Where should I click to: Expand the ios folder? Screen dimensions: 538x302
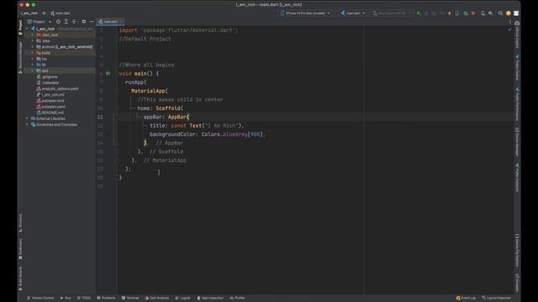coord(33,59)
